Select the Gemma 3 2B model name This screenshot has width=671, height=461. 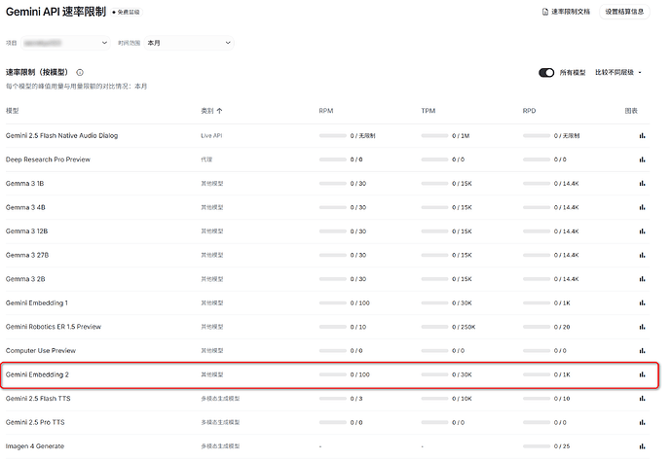pyautogui.click(x=25, y=279)
